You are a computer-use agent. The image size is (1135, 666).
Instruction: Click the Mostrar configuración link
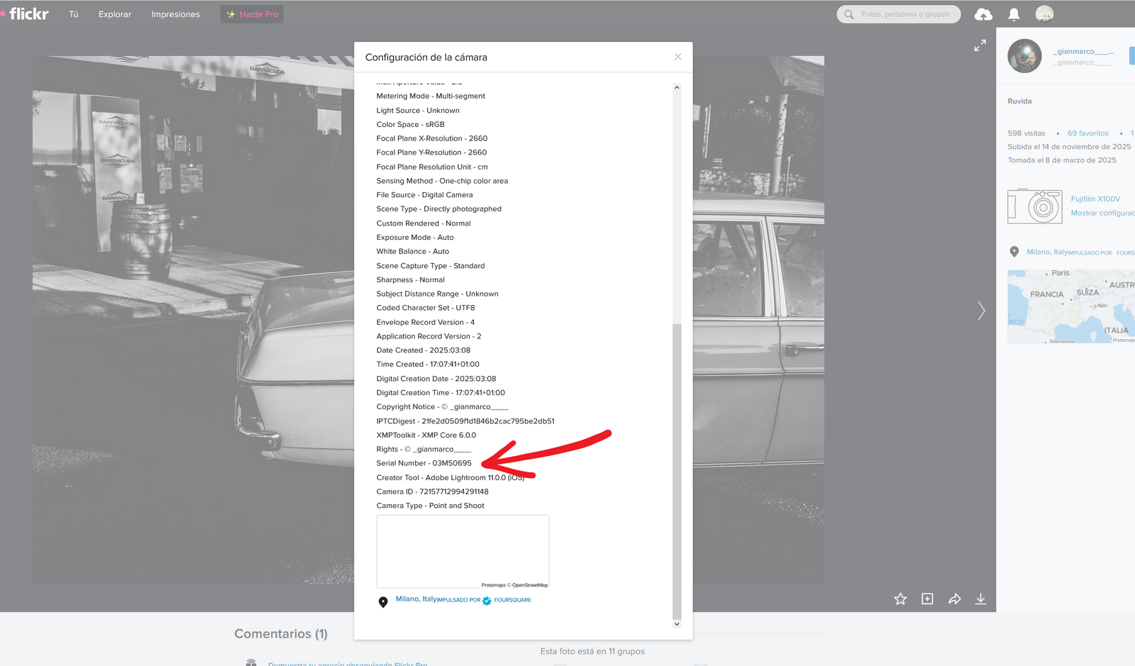tap(1102, 213)
